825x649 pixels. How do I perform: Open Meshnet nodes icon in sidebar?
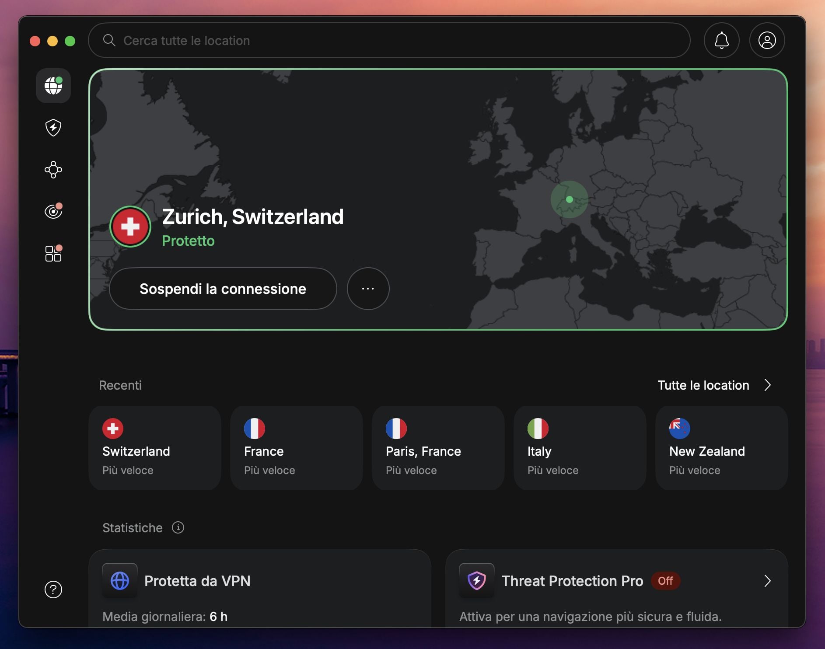coord(53,170)
